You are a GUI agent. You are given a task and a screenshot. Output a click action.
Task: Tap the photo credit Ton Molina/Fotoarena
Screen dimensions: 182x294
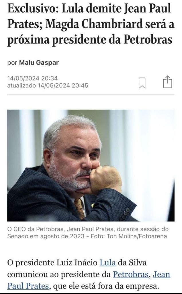(x=137, y=236)
